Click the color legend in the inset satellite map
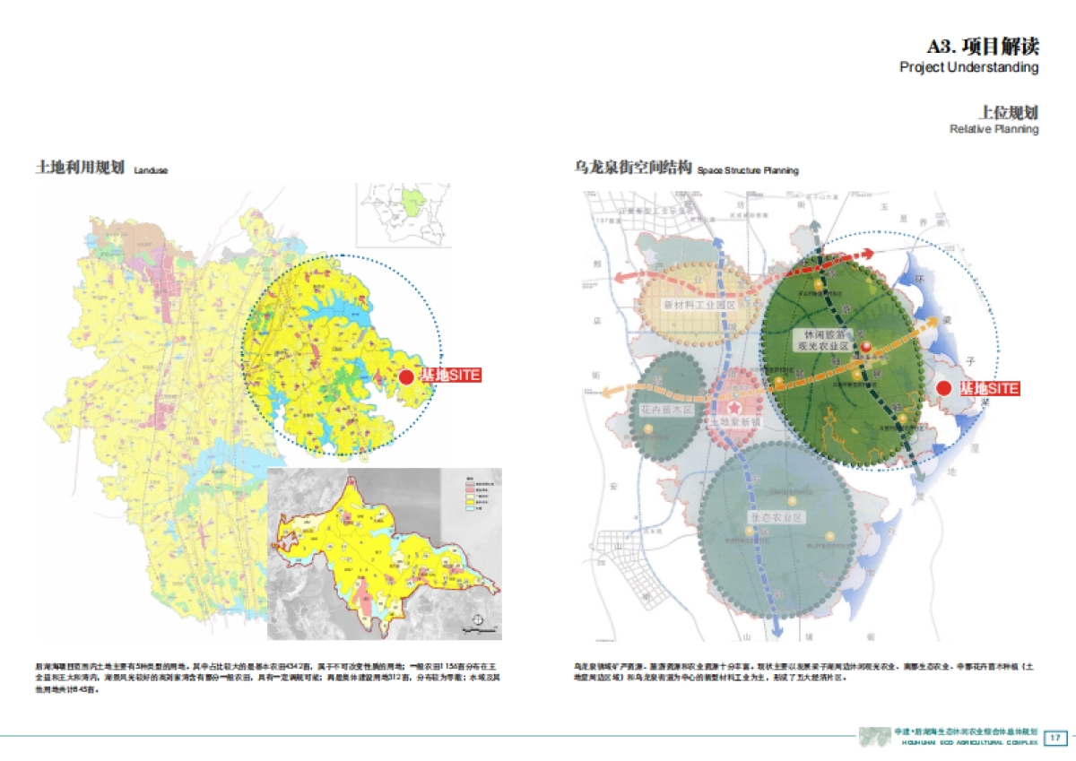The height and width of the screenshot is (761, 1076). coord(477,497)
